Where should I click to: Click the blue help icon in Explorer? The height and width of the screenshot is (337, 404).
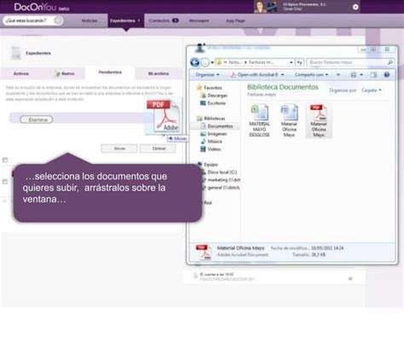point(387,75)
